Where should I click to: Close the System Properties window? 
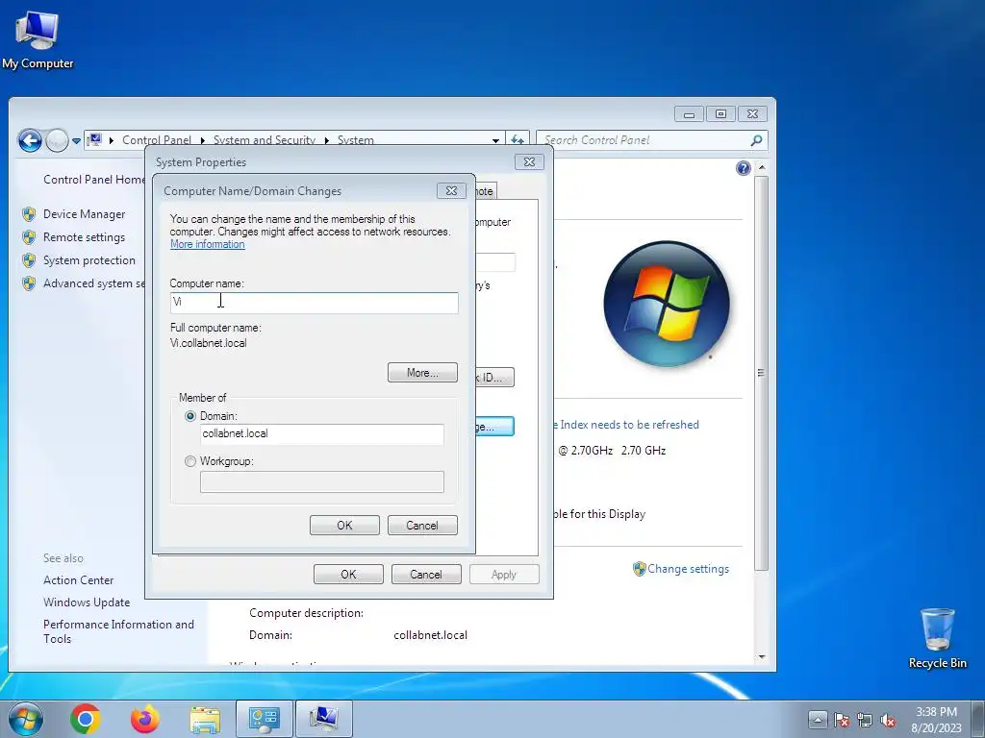point(529,161)
